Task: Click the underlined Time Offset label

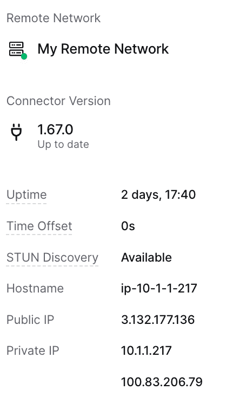Action: click(x=39, y=226)
